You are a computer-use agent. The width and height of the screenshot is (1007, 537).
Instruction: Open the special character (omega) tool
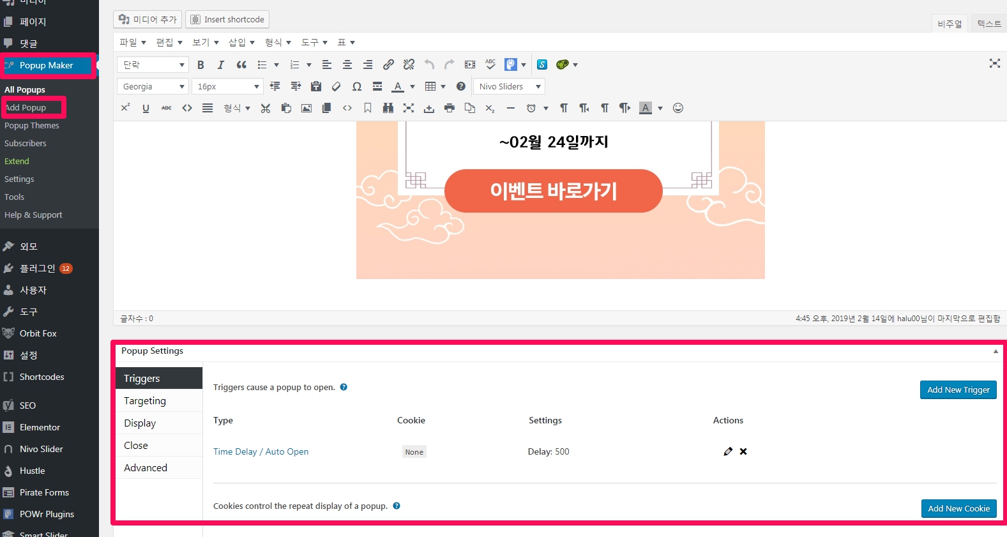click(357, 86)
